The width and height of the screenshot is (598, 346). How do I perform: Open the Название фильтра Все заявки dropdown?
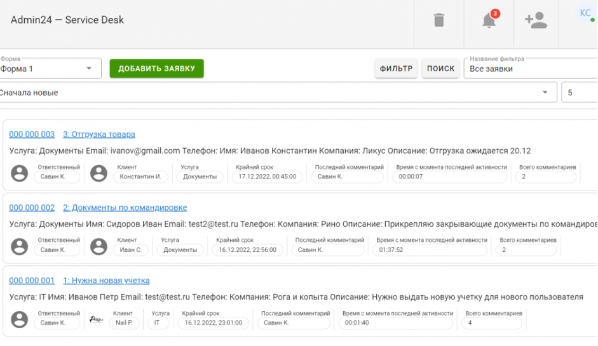coord(531,69)
